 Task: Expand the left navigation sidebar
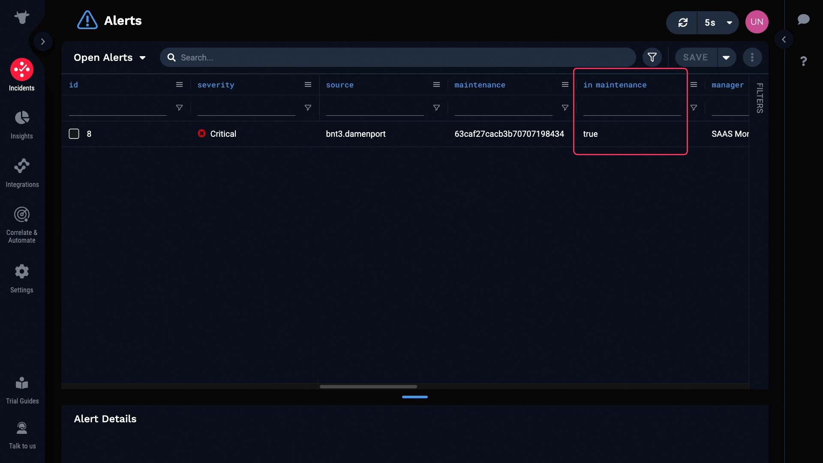pyautogui.click(x=43, y=42)
